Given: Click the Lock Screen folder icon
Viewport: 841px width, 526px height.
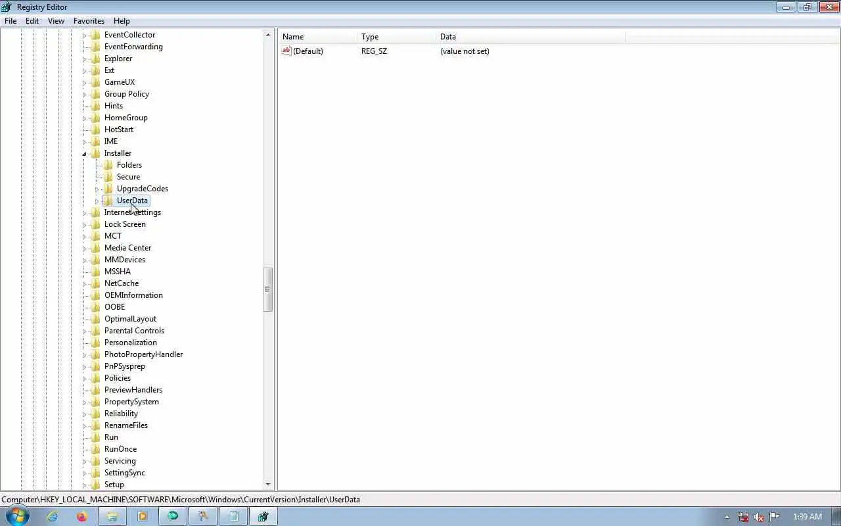Looking at the screenshot, I should (x=95, y=224).
